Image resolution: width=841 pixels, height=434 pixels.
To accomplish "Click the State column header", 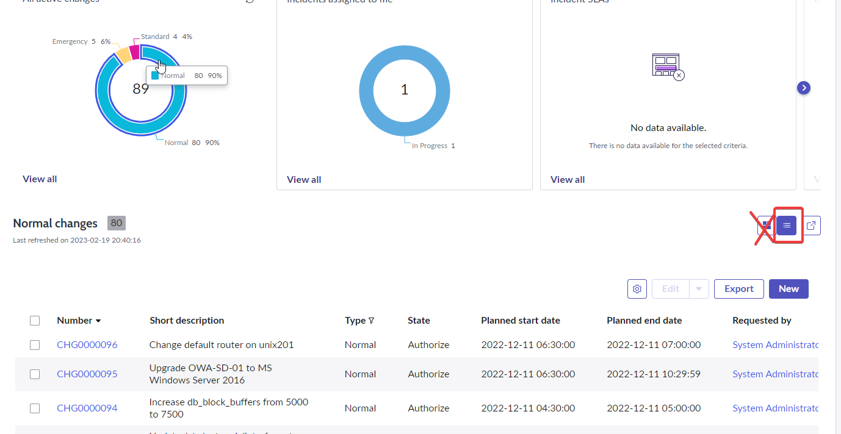I will click(419, 321).
